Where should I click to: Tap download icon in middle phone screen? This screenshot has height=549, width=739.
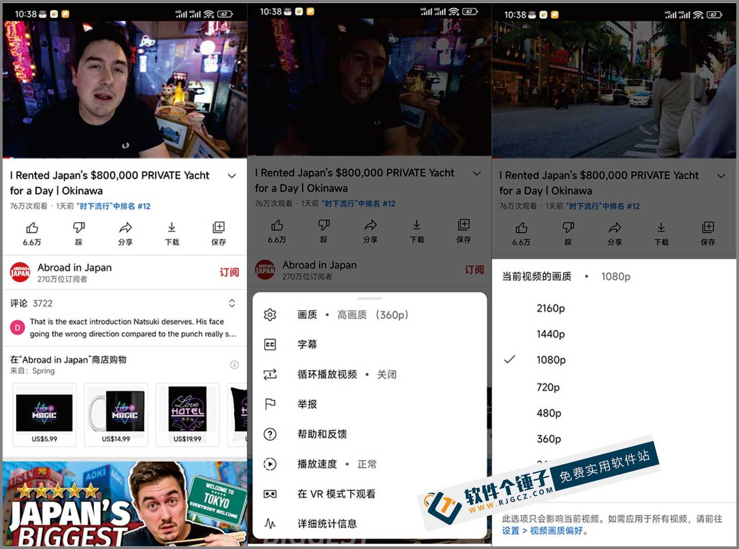(417, 225)
